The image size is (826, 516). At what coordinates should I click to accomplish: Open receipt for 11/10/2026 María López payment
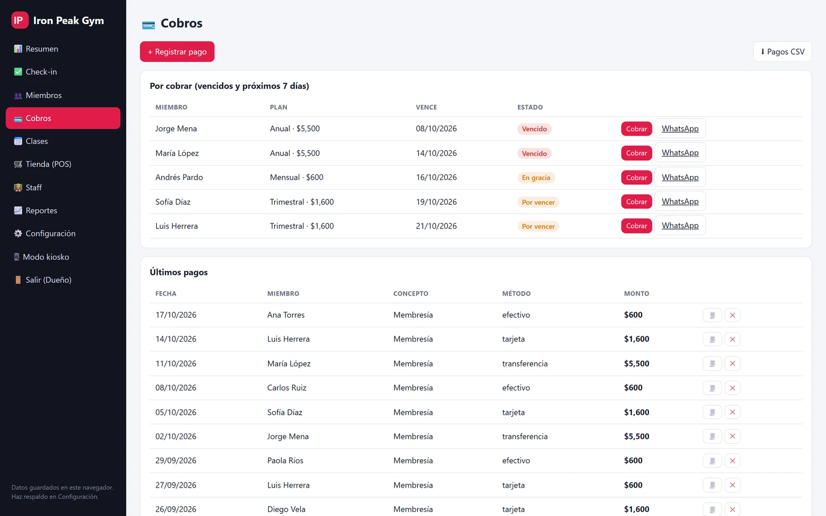point(712,364)
